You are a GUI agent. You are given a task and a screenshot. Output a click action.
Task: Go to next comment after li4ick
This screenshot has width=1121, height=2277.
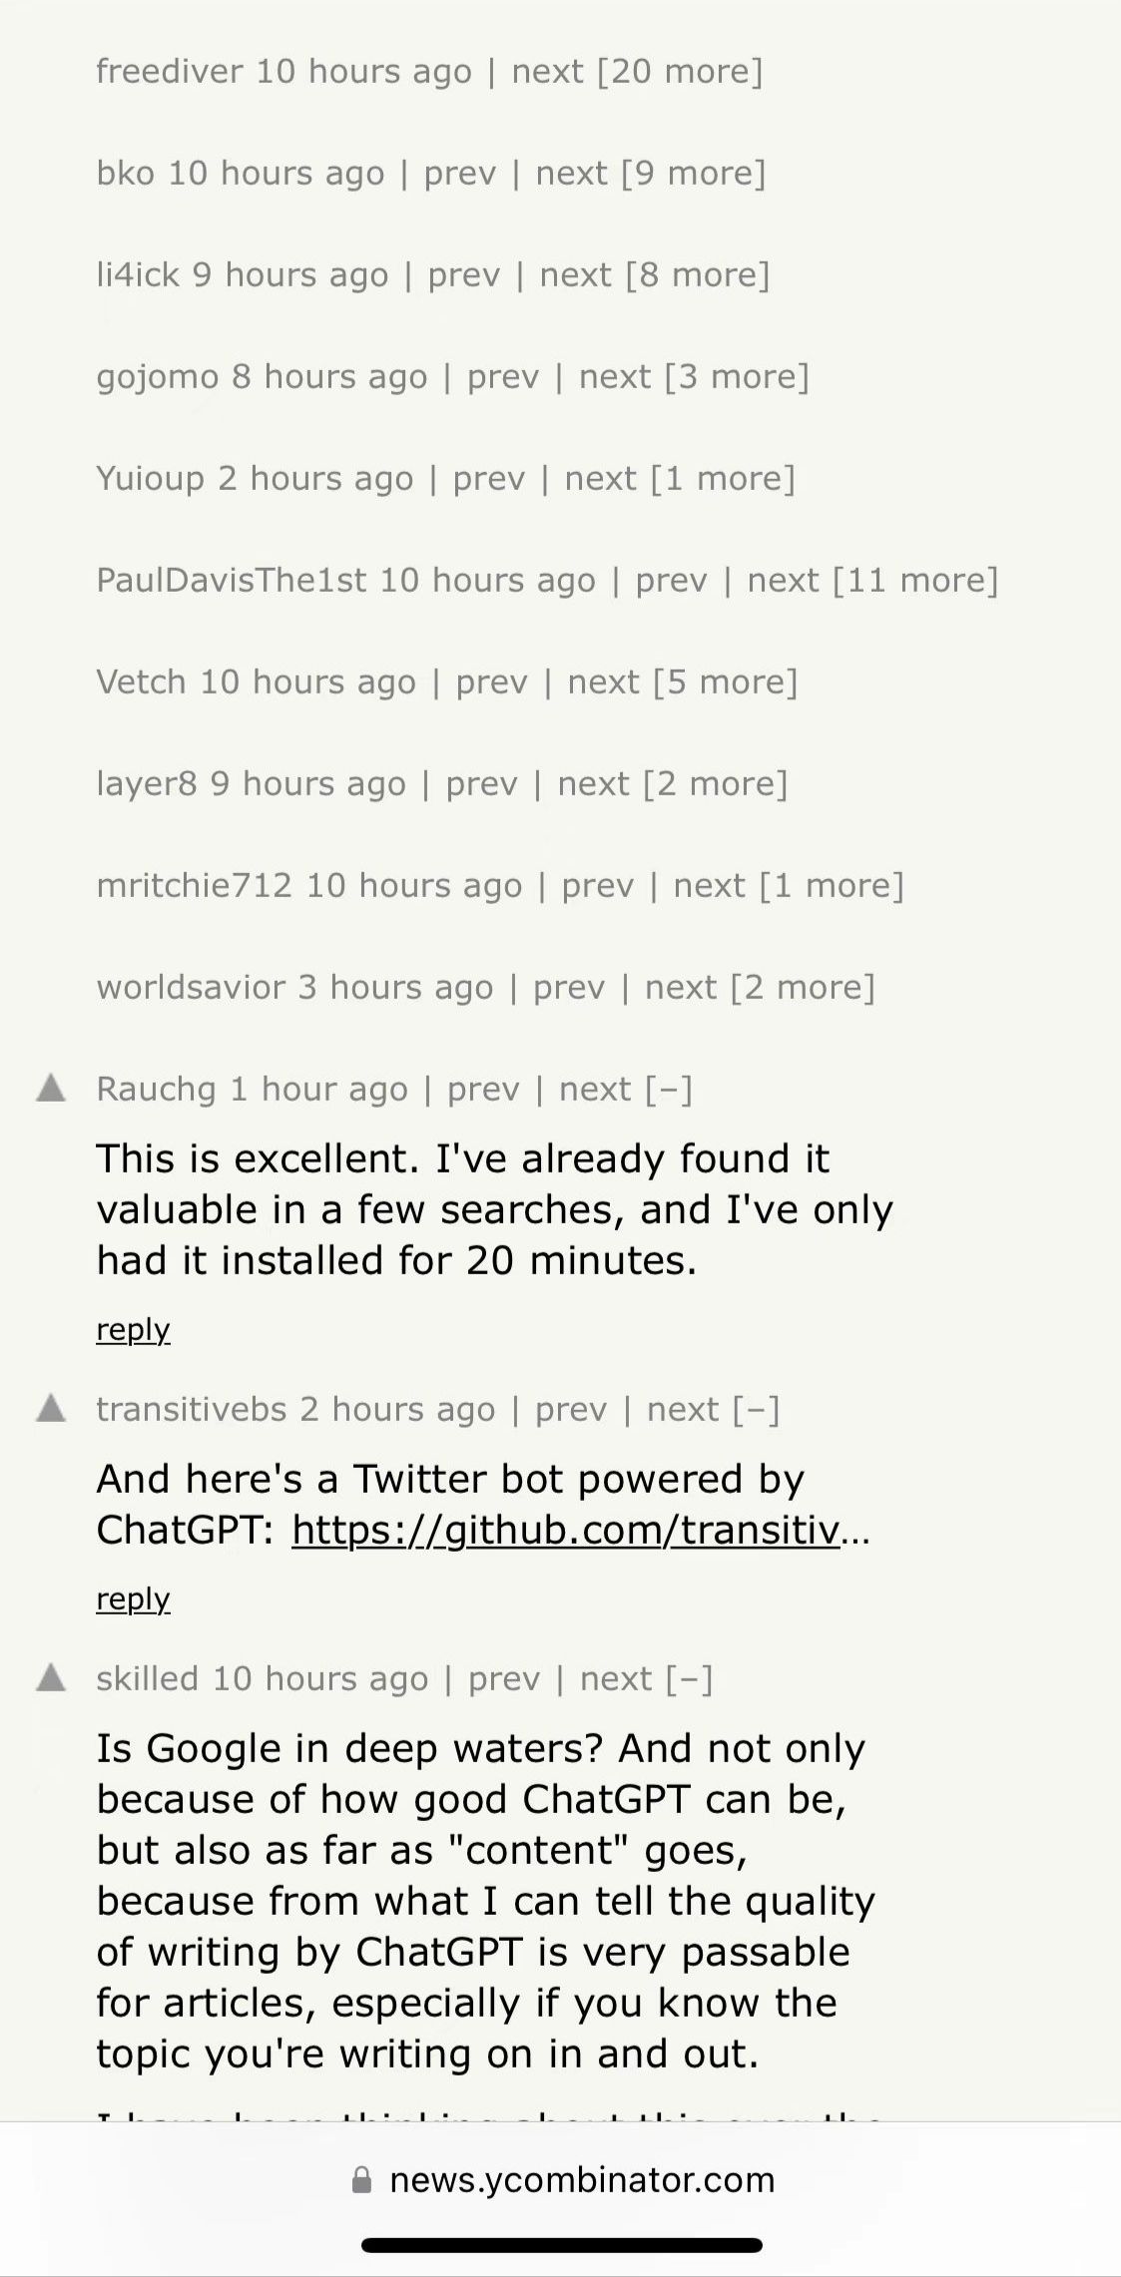pyautogui.click(x=575, y=275)
